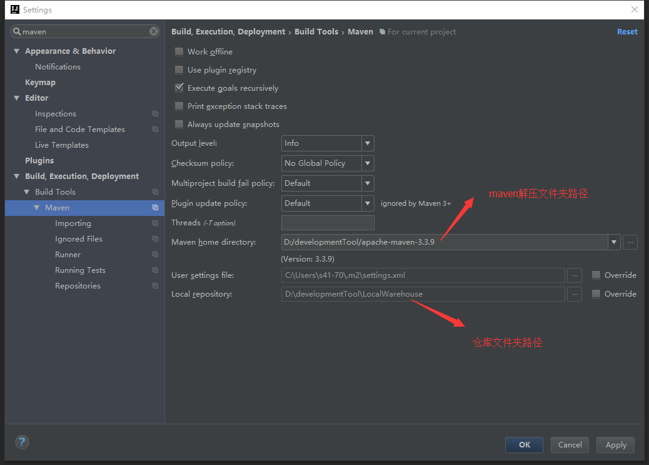649x465 pixels.
Task: Tick Always update snapshots
Action: pos(179,124)
